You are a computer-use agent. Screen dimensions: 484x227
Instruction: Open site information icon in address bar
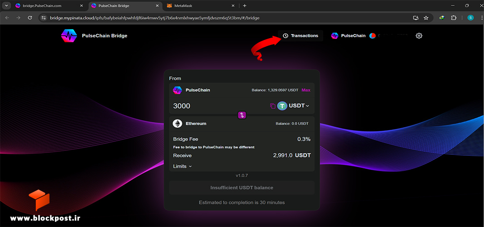click(x=44, y=18)
